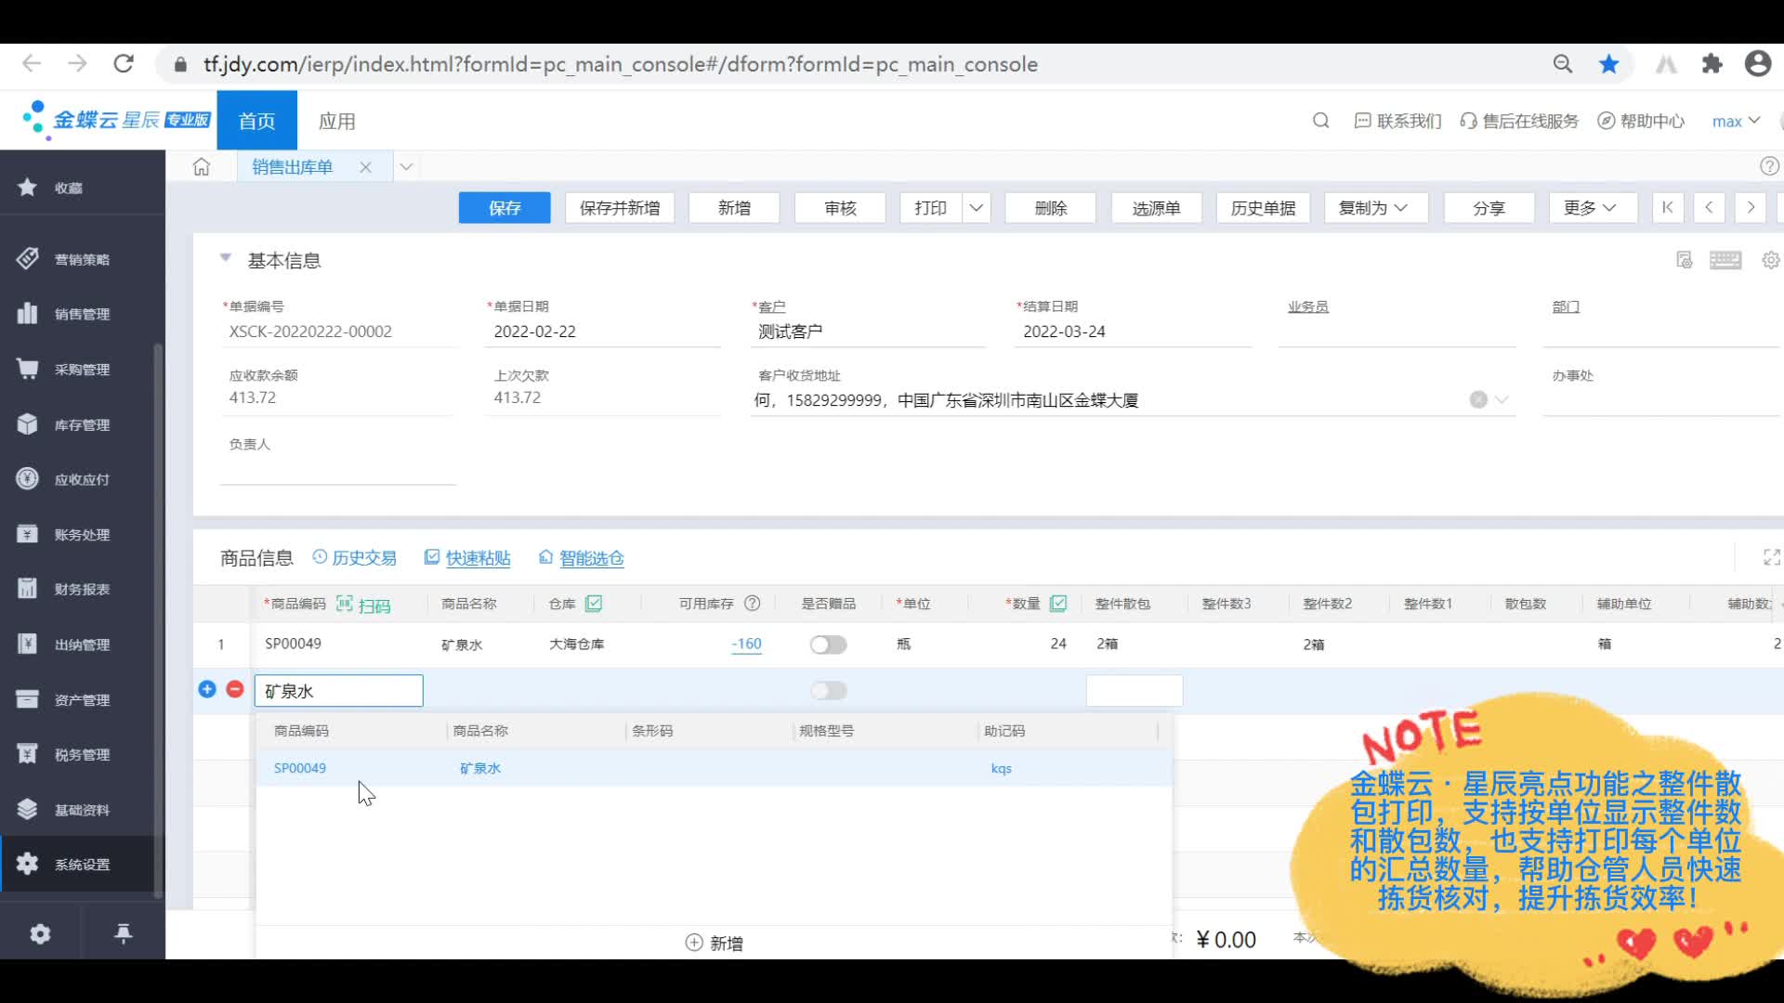Open 资产管理 sidebar module
1784x1003 pixels.
(x=83, y=699)
